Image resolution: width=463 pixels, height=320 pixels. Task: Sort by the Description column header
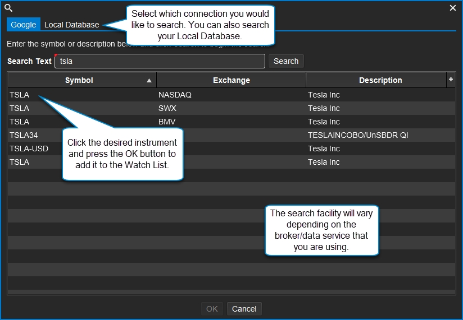click(x=380, y=80)
